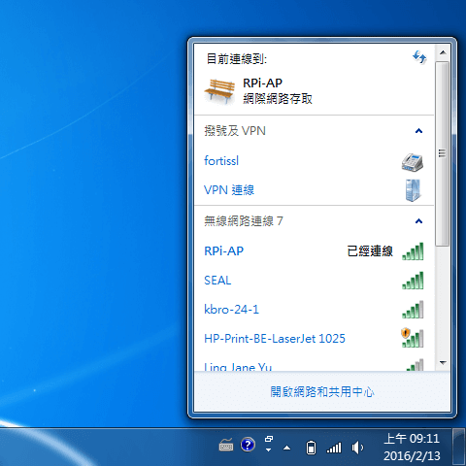Screen dimensions: 466x466
Task: Open the clock showing 上午 09:11
Action: click(412, 448)
